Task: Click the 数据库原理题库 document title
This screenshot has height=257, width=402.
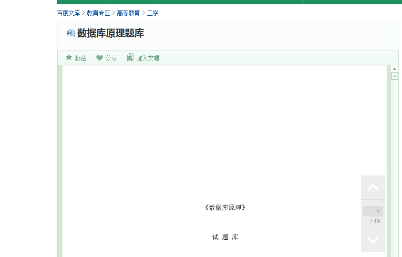Action: (111, 33)
